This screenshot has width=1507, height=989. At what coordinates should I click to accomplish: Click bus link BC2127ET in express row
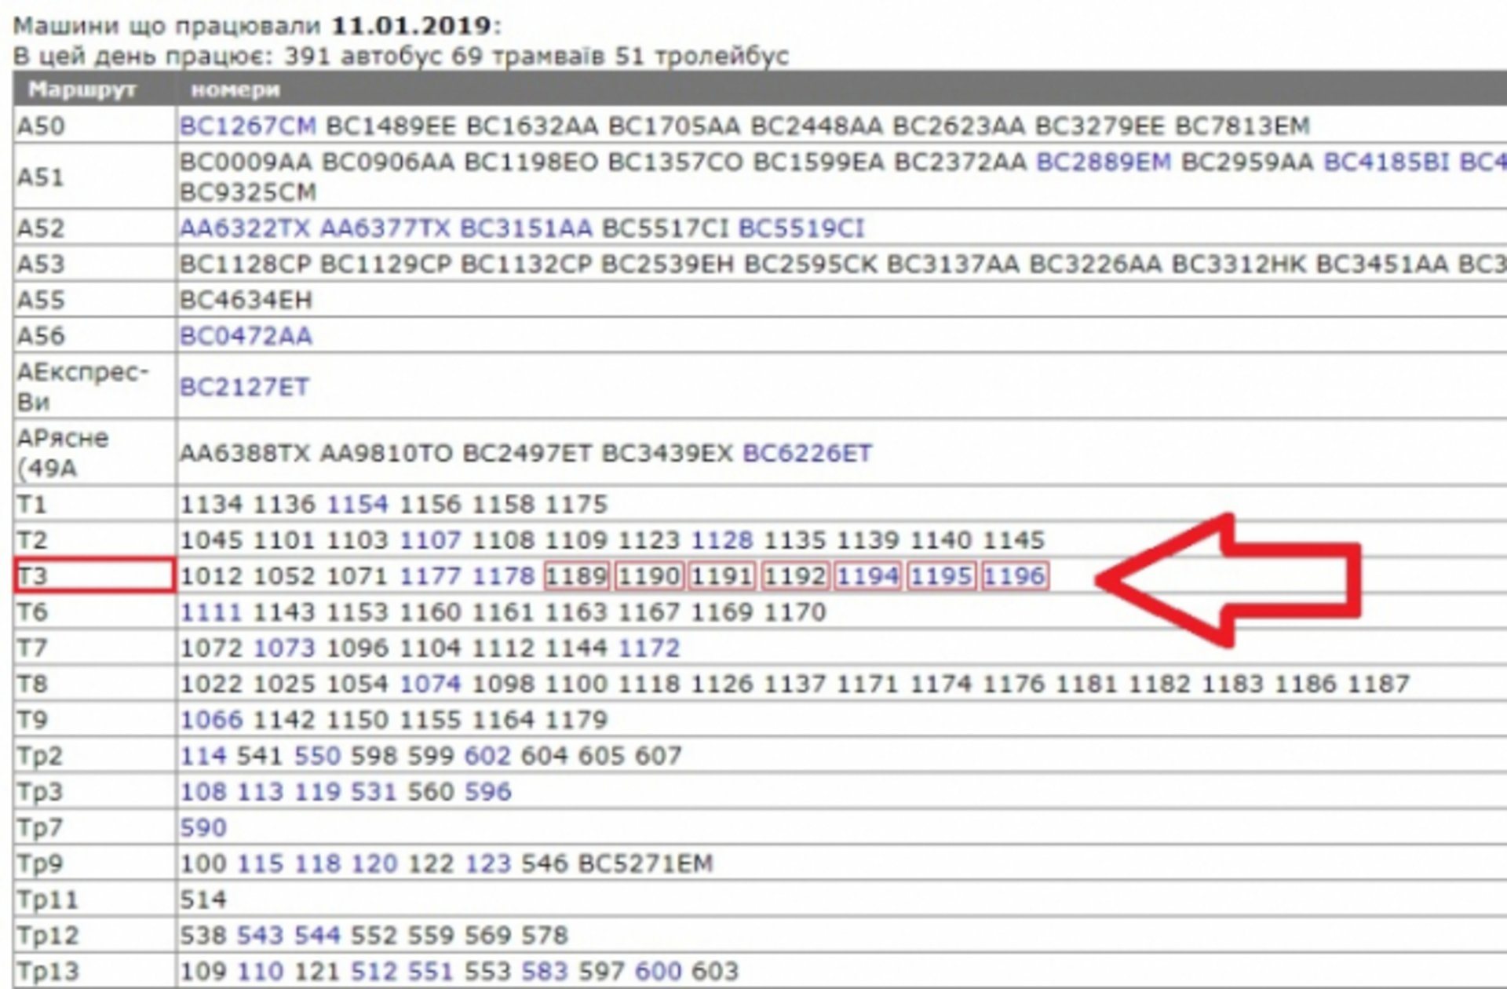245,387
